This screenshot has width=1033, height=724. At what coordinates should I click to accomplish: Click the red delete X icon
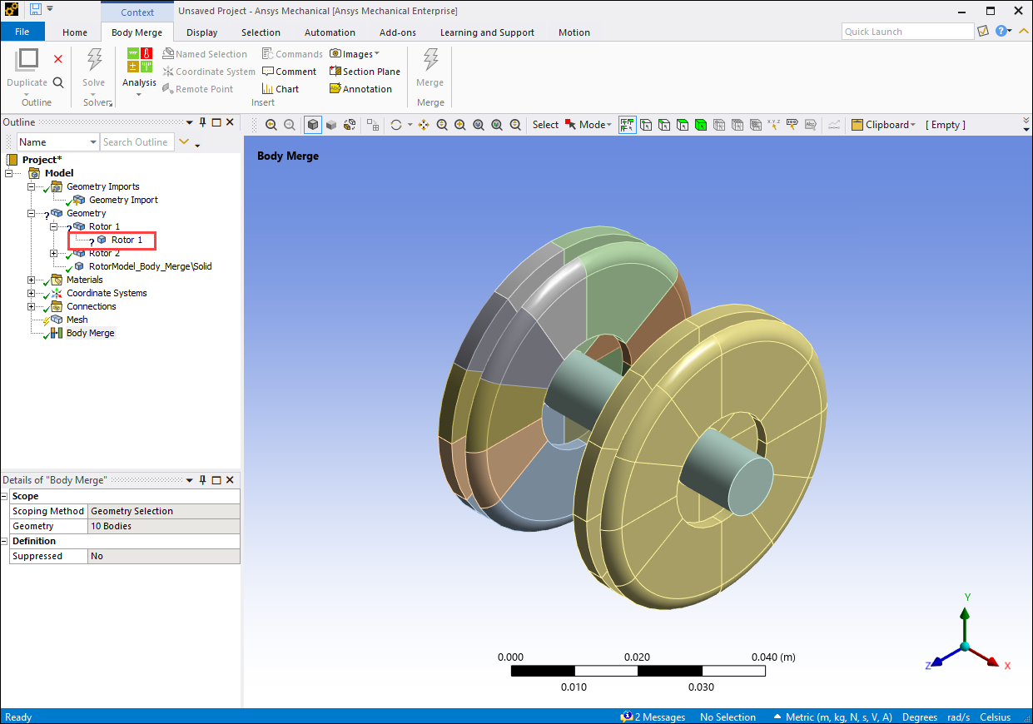[58, 59]
